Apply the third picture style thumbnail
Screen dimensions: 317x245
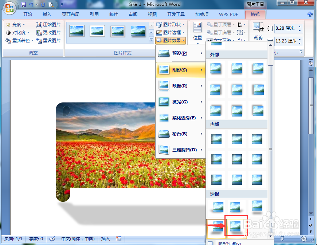pyautogui.click(x=118, y=31)
